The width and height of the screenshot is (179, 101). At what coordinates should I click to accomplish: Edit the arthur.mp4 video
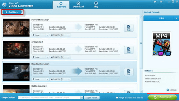click(x=129, y=50)
